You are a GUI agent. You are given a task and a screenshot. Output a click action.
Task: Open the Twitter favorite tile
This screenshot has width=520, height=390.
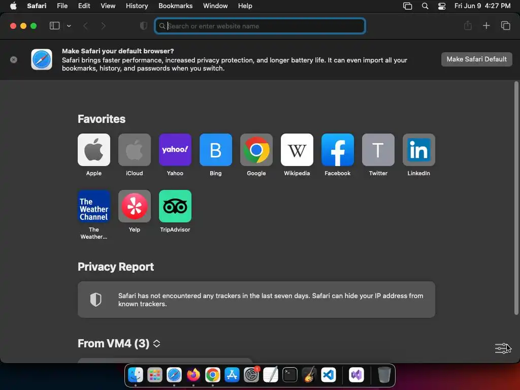point(378,150)
